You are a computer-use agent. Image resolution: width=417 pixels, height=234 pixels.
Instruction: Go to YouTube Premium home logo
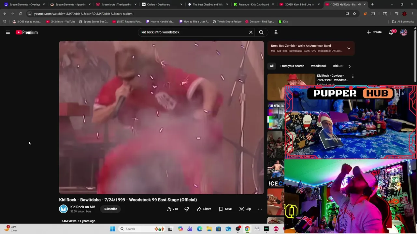pyautogui.click(x=27, y=32)
